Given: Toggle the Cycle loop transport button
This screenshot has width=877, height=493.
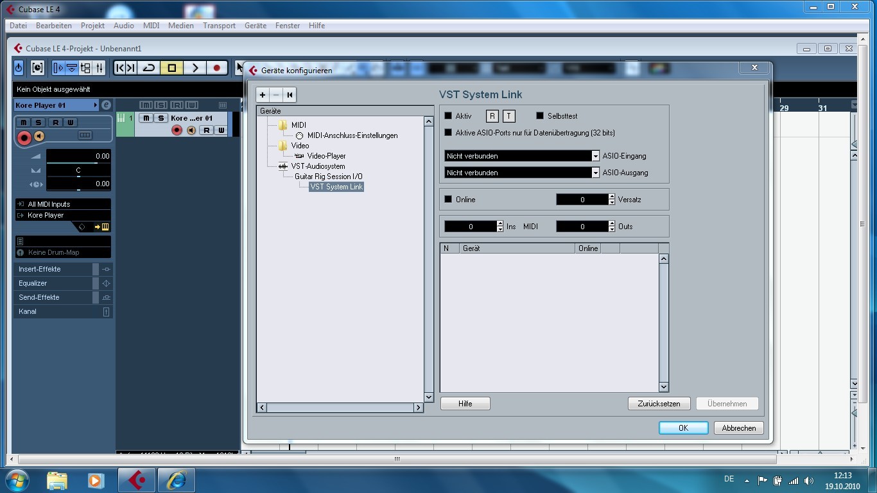Looking at the screenshot, I should coord(149,67).
